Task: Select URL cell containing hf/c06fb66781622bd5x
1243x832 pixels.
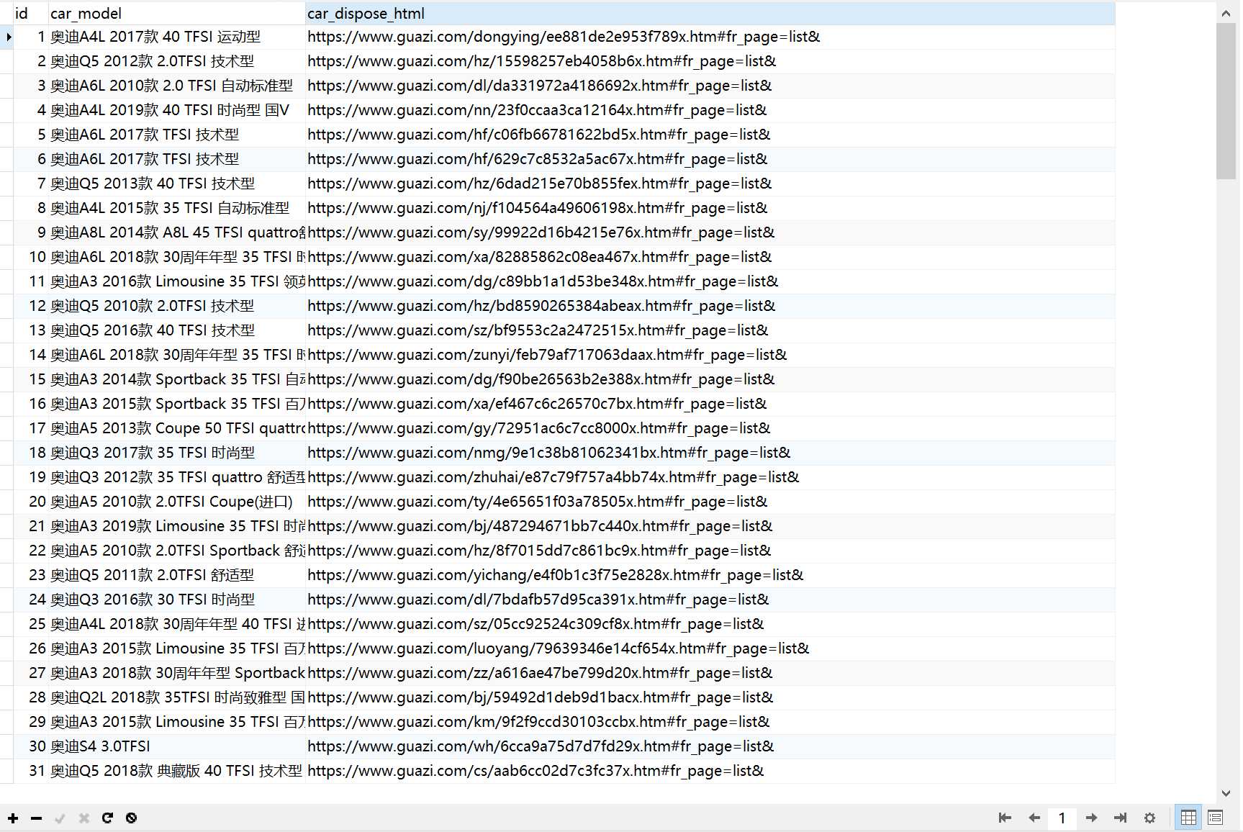Action: 710,135
